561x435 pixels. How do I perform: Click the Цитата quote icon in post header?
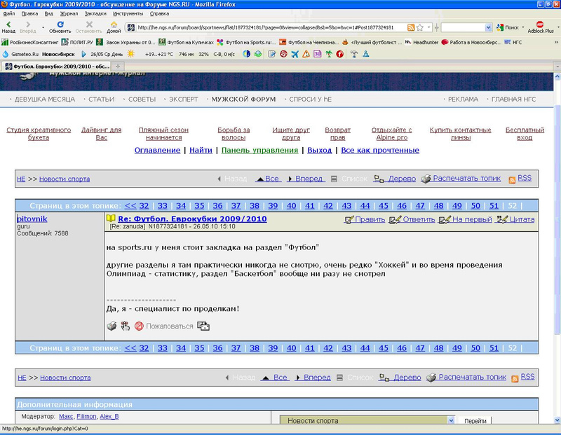point(501,220)
